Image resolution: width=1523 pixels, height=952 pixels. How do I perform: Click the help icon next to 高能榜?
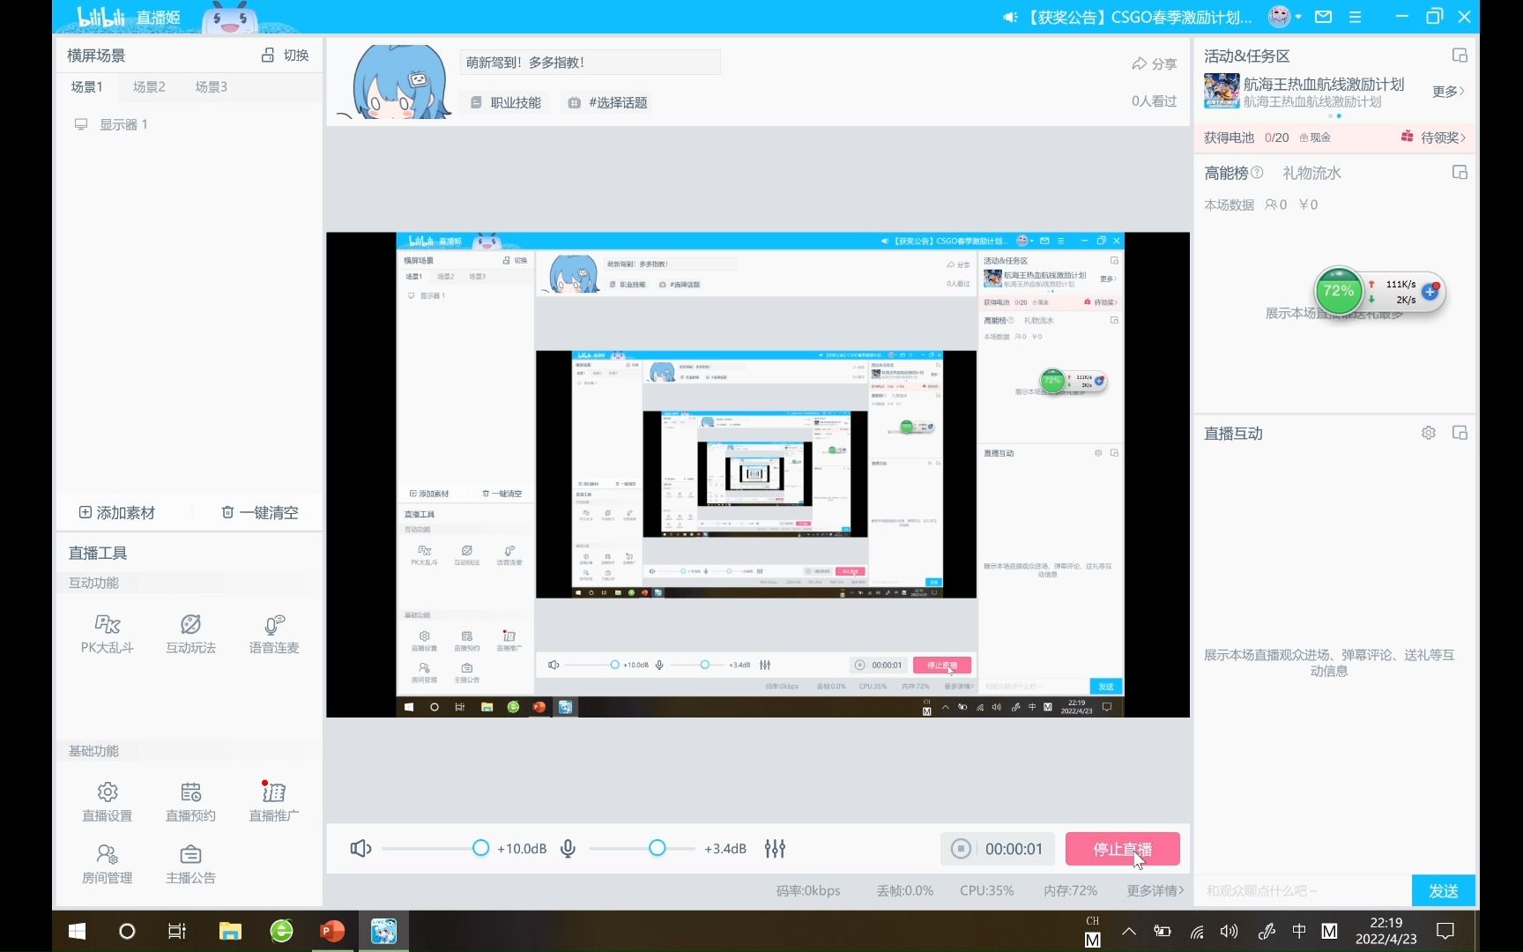1257,173
